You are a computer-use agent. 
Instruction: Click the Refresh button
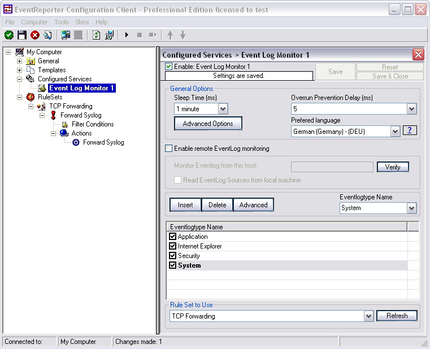coord(397,316)
